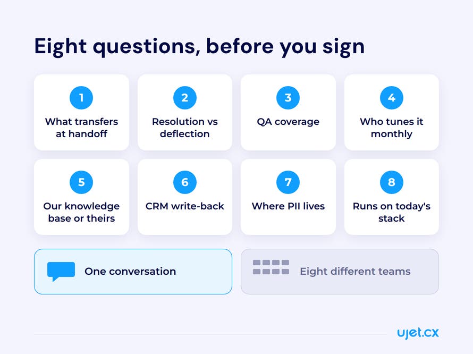Viewport: 473px width, 354px height.
Task: Select the number 3 circle badge
Action: pyautogui.click(x=288, y=98)
